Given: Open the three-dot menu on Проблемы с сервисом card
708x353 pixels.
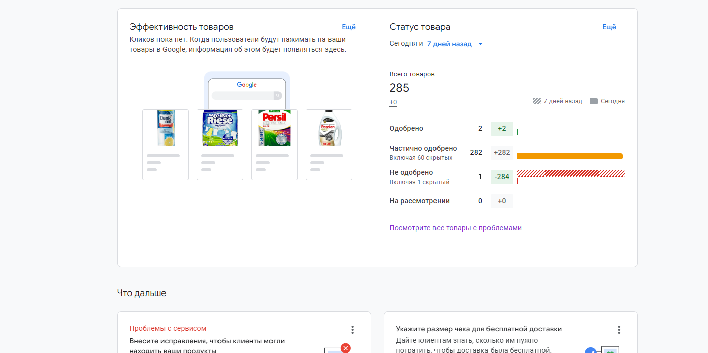Looking at the screenshot, I should (x=352, y=330).
